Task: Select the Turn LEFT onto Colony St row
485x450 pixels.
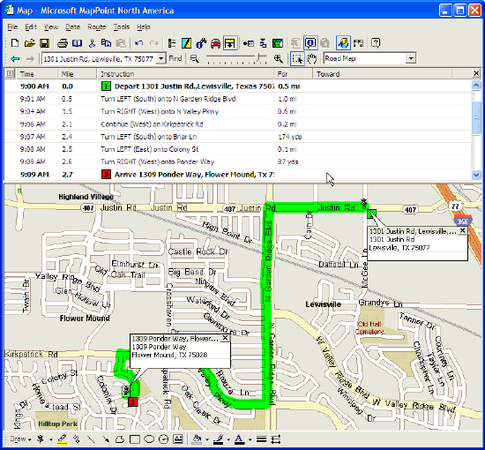Action: point(237,149)
